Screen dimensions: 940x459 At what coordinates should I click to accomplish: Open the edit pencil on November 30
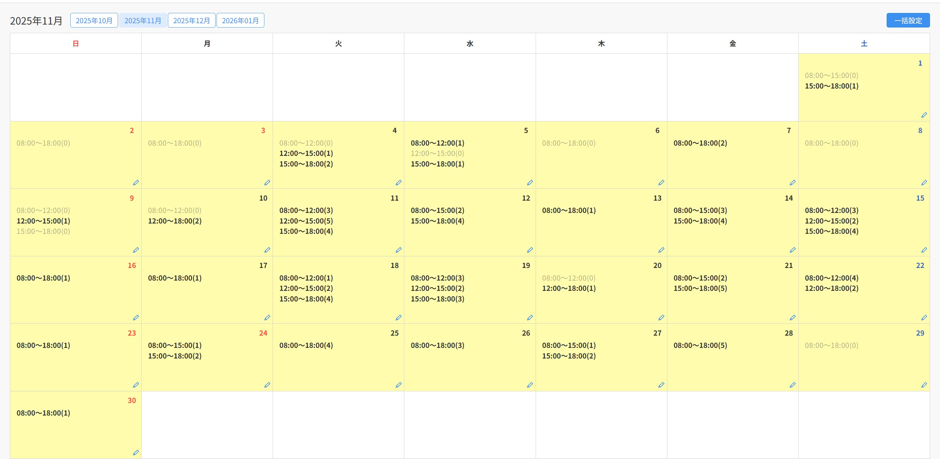[135, 453]
